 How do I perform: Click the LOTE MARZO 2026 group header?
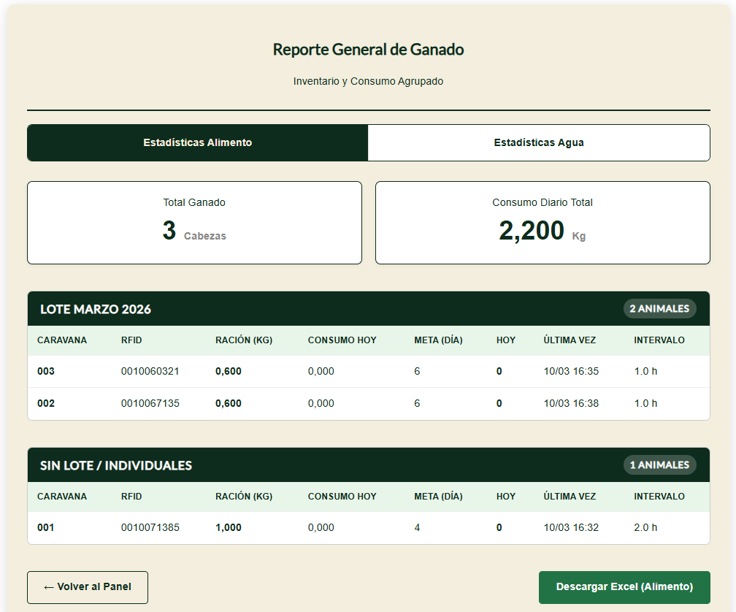96,309
